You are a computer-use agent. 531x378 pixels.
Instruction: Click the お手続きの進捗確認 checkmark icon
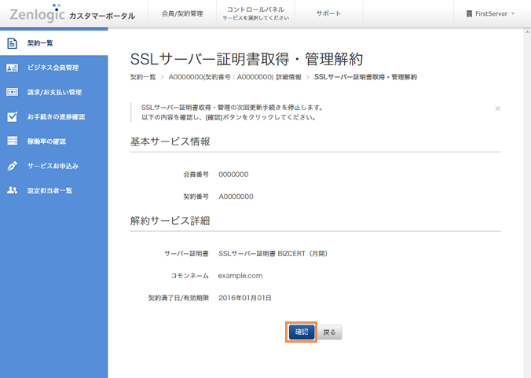[12, 117]
